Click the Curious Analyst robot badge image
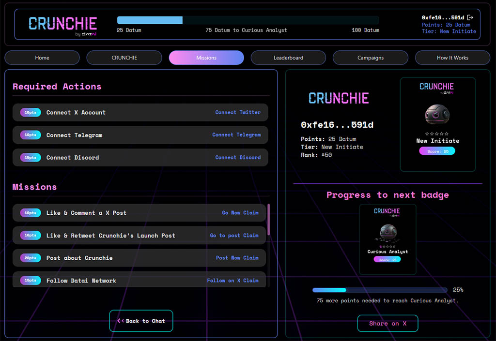Viewport: 496px width, 341px height. point(387,233)
